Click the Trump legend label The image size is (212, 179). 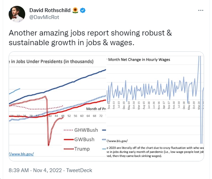click(x=82, y=149)
